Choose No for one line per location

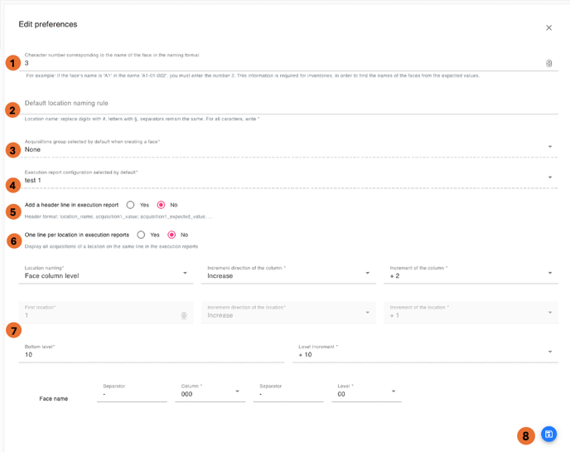[x=171, y=235]
